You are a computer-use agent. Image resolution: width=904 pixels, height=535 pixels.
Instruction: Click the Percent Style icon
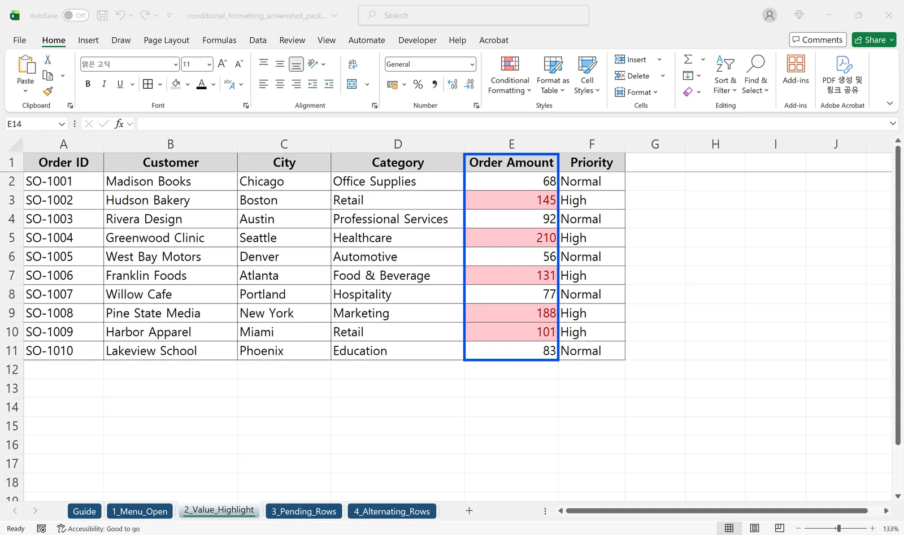[x=418, y=84]
